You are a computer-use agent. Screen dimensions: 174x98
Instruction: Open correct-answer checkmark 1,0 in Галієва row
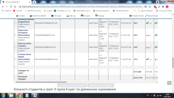coord(149,59)
